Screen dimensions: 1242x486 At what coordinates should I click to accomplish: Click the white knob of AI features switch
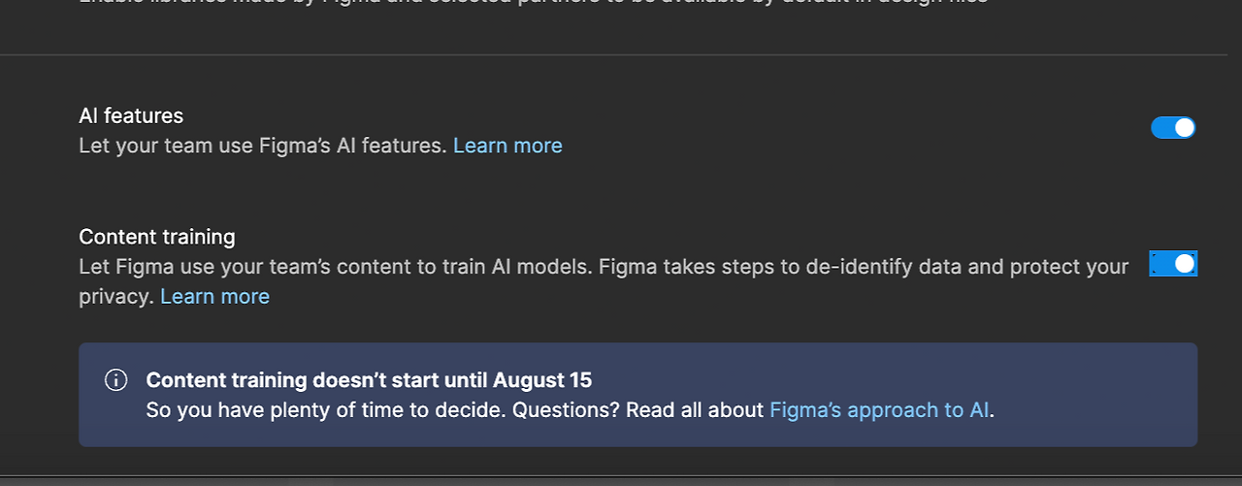click(x=1184, y=128)
